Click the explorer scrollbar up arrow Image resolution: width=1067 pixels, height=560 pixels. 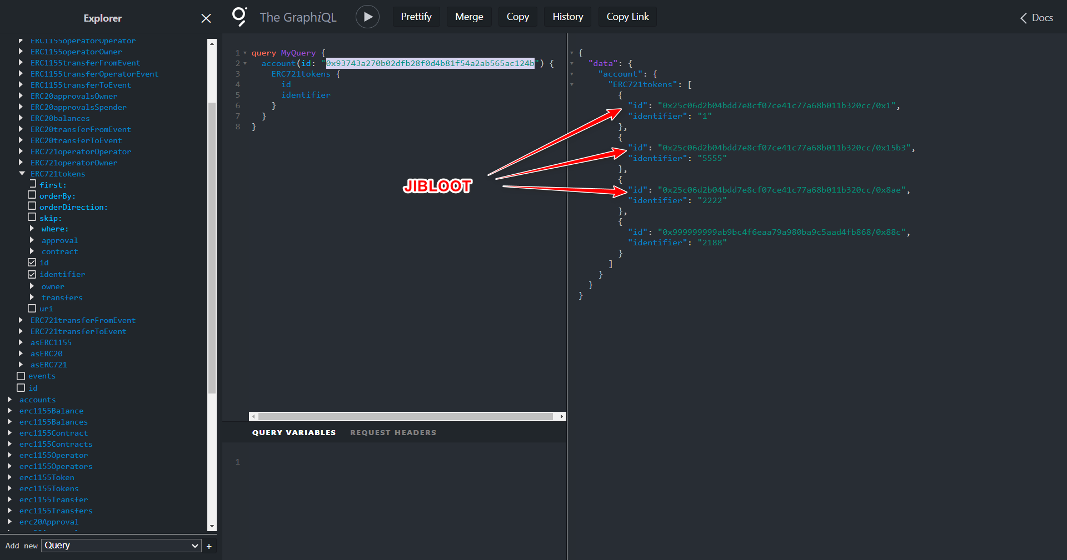click(x=212, y=43)
